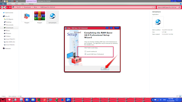
Task: Open the Start menu spider button
Action: 3,100
